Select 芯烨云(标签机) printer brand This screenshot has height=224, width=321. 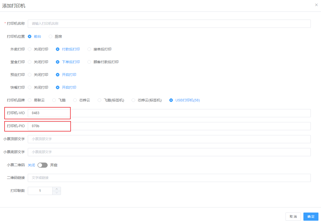(x=147, y=100)
